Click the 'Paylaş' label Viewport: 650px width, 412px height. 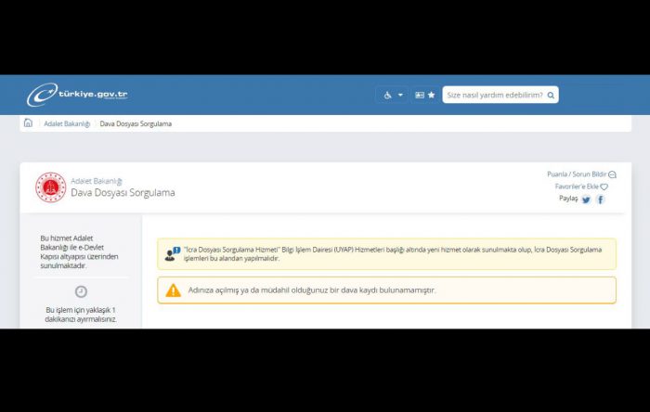point(568,199)
